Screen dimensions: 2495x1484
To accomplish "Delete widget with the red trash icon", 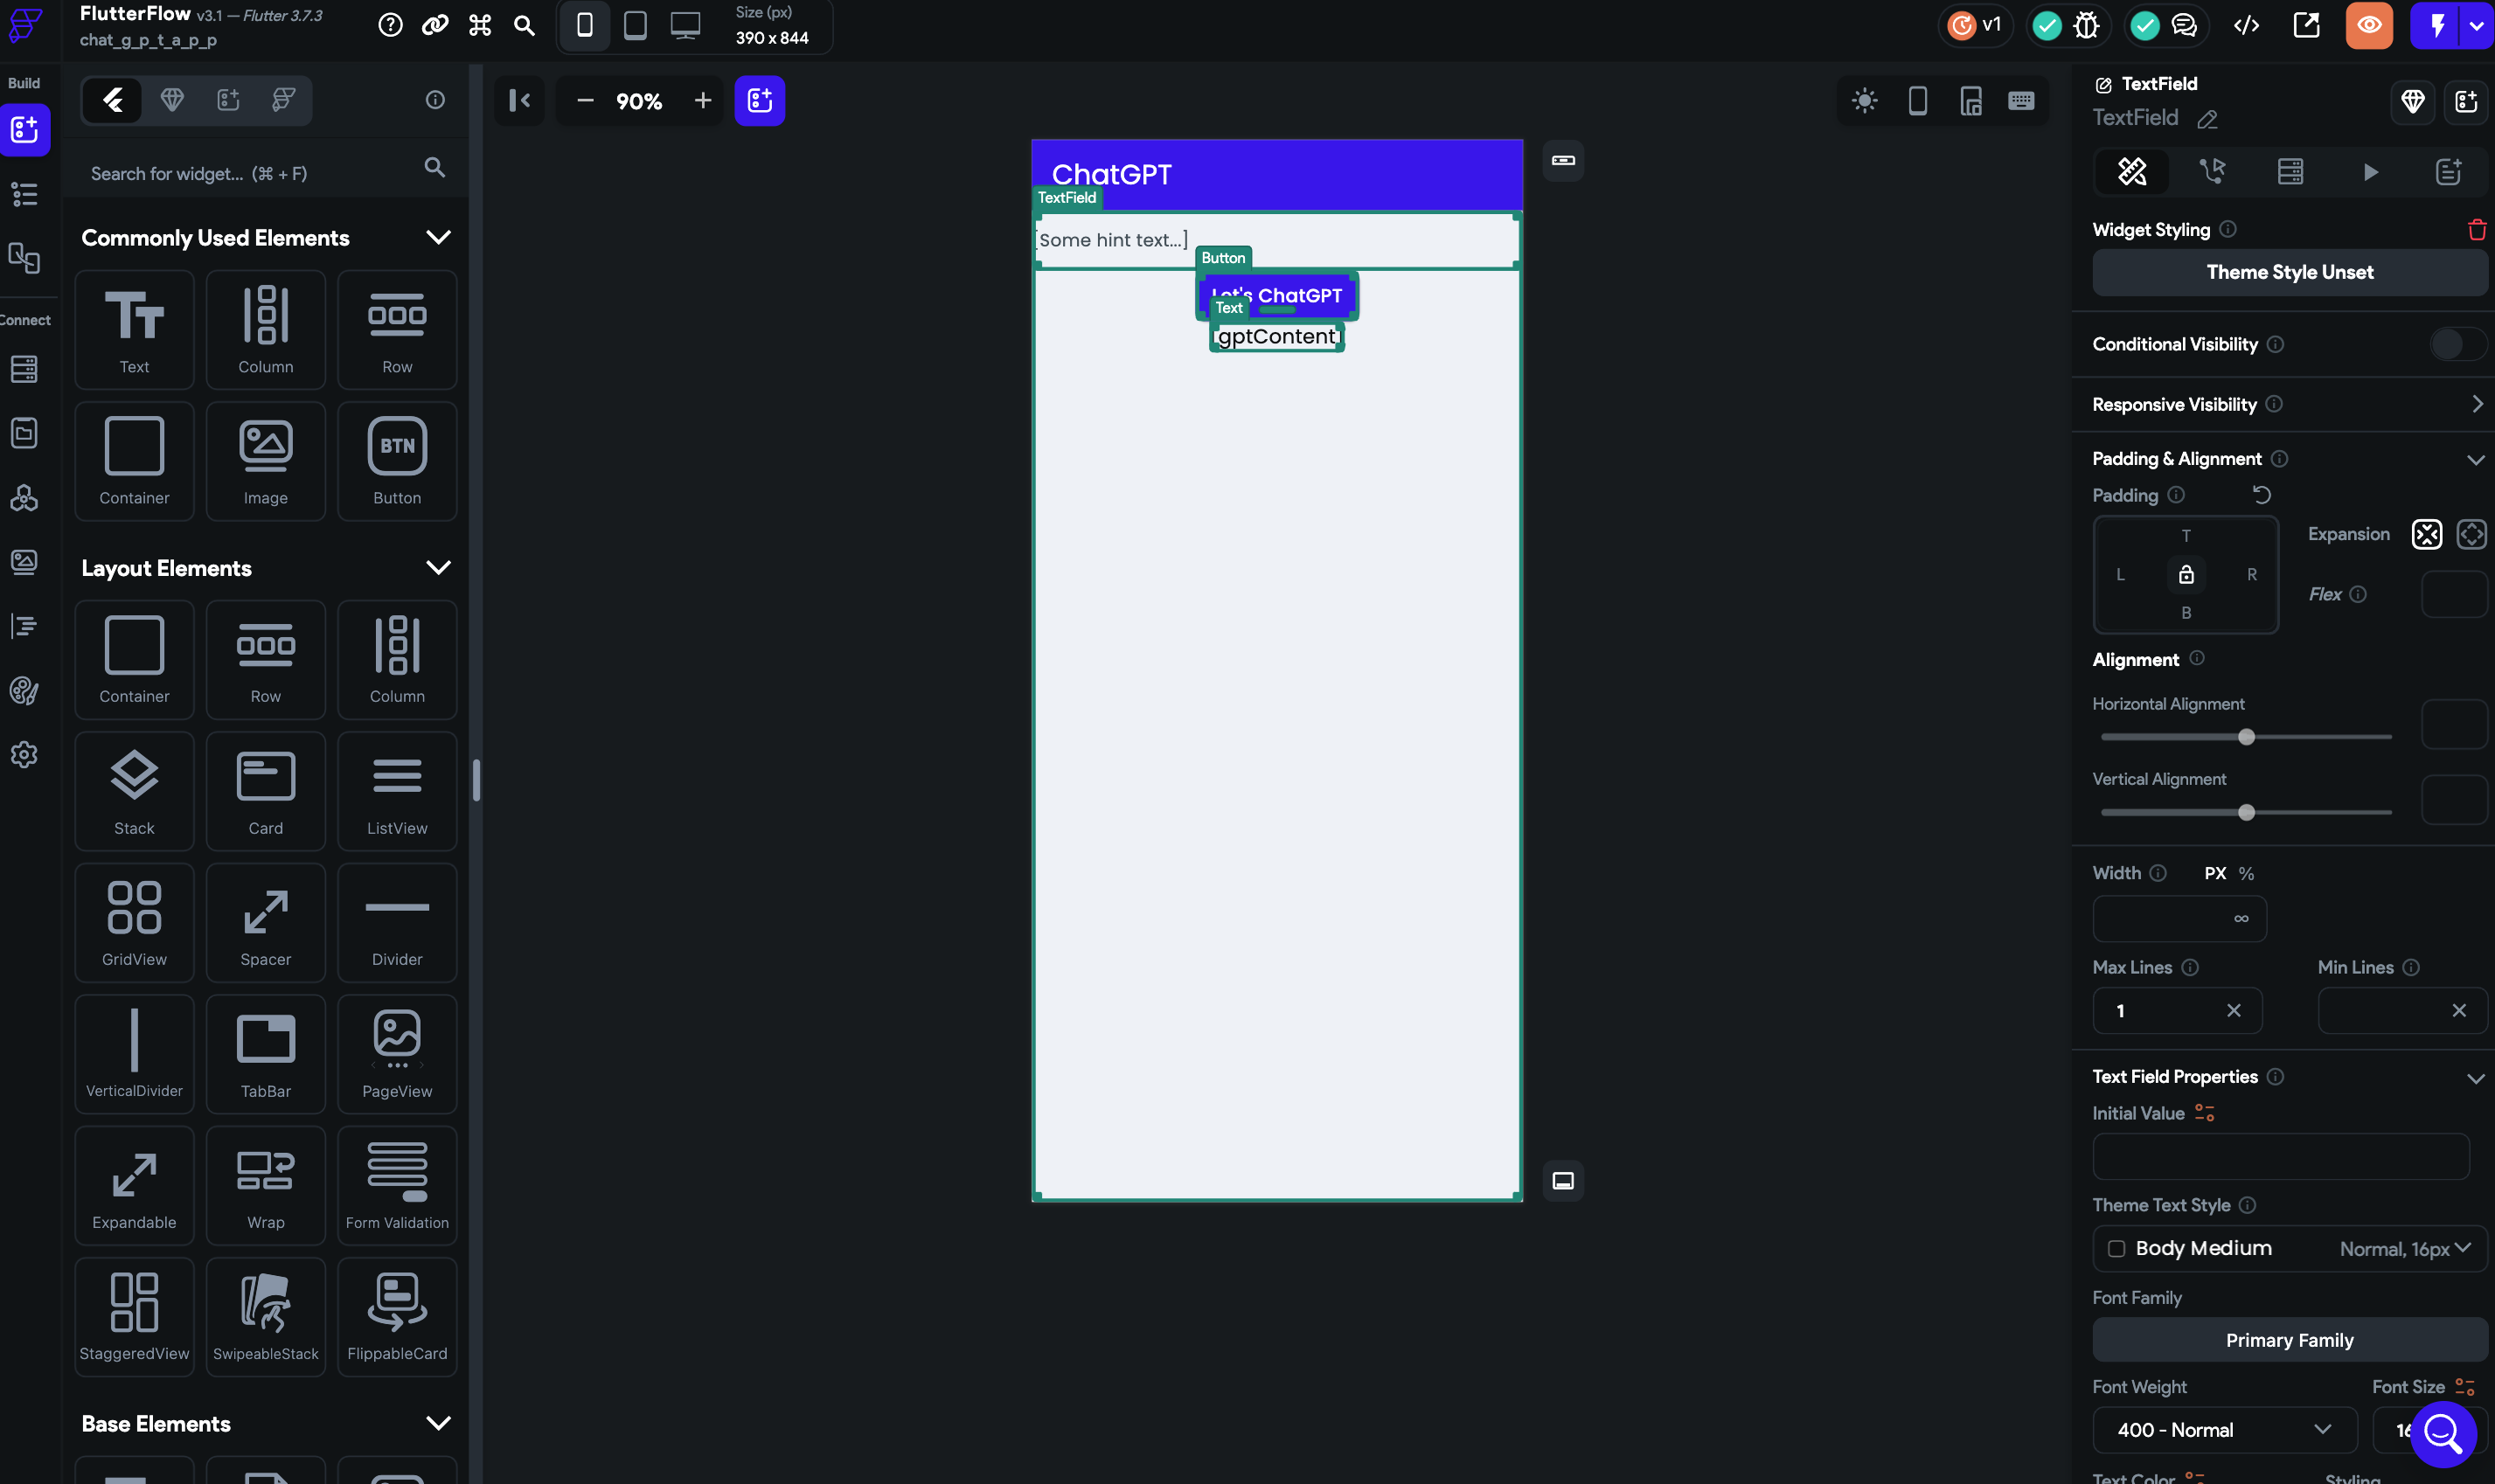I will (2476, 230).
